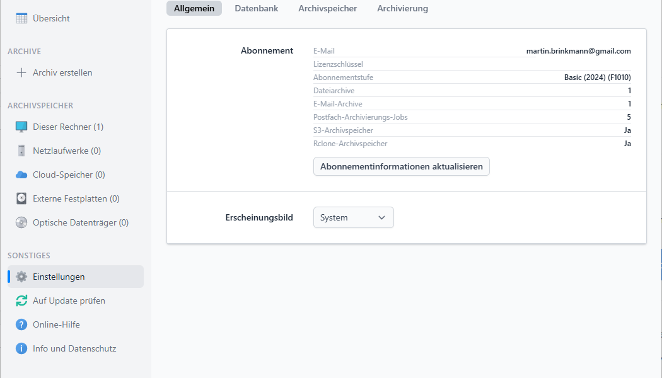
Task: Click Abonnementinformationen aktualisieren button
Action: tap(401, 166)
